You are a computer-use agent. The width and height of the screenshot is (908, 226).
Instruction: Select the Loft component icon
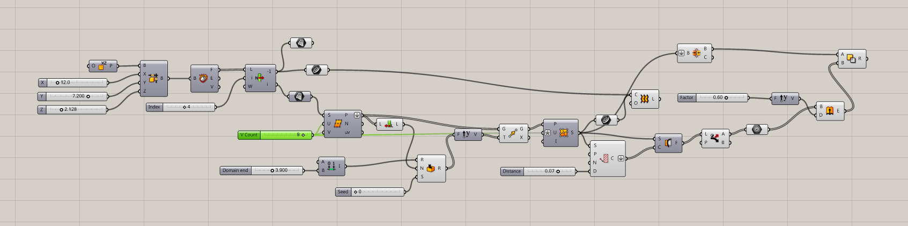[x=644, y=99]
